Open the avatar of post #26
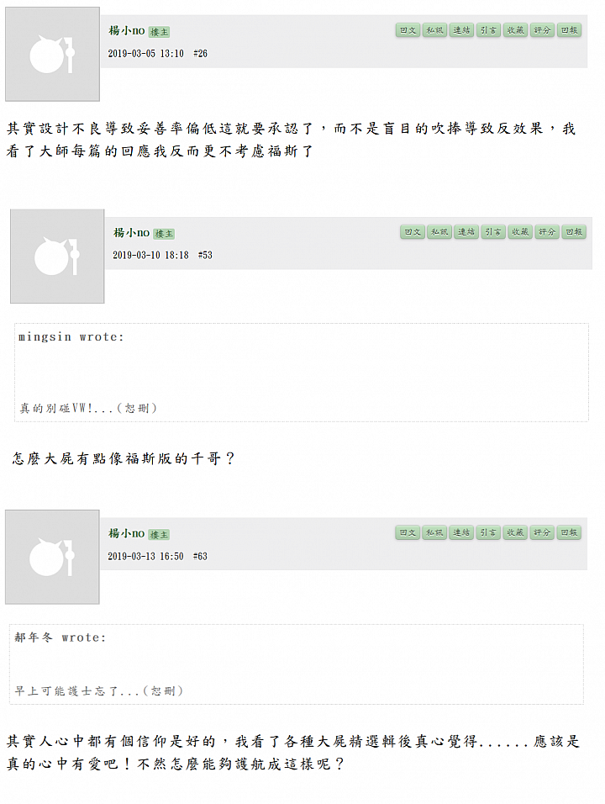605x804 pixels. [x=52, y=54]
